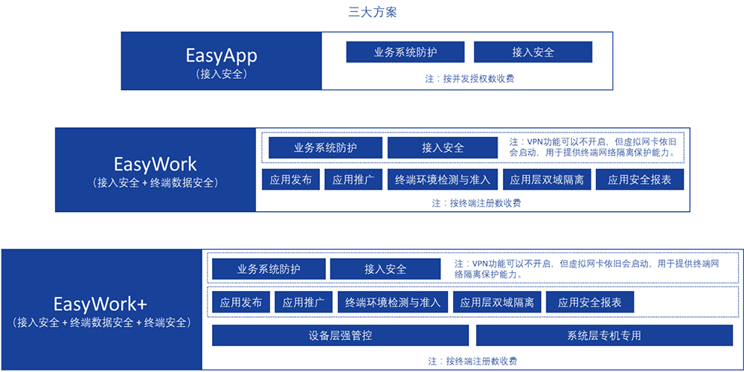Select the EasyWork plan header block
Screen dimensions: 744x372
[x=155, y=170]
